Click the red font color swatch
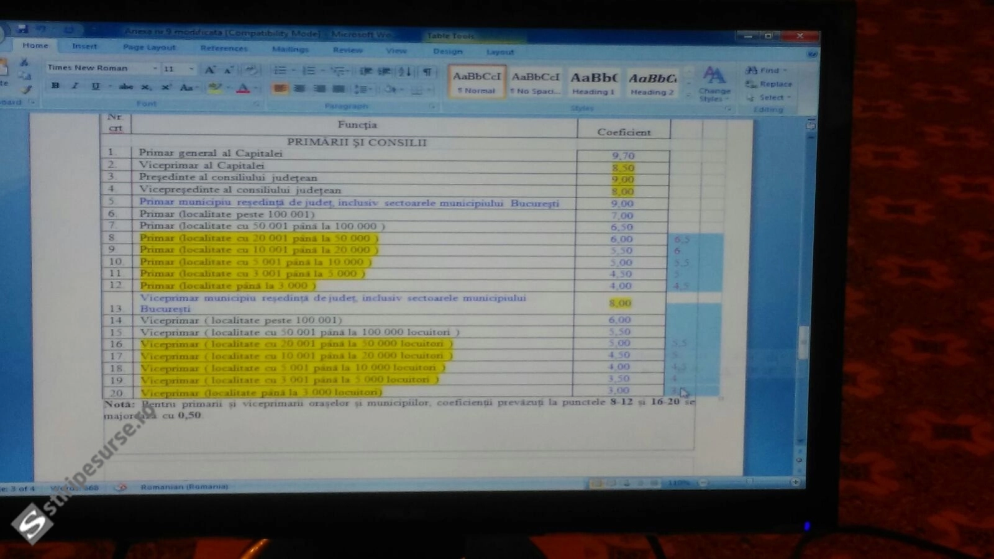 (243, 89)
